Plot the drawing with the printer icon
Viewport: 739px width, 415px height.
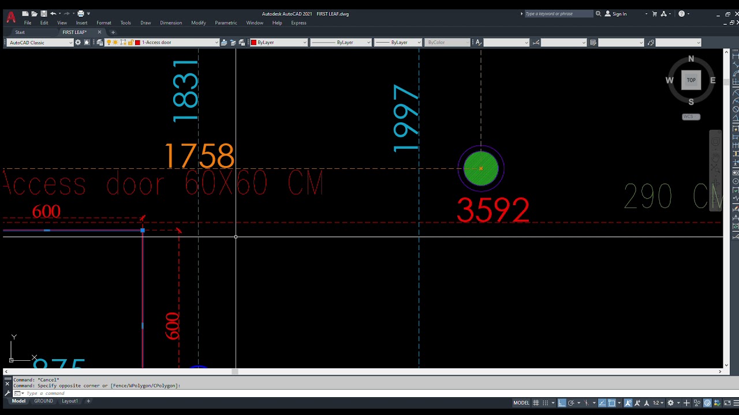pyautogui.click(x=81, y=13)
